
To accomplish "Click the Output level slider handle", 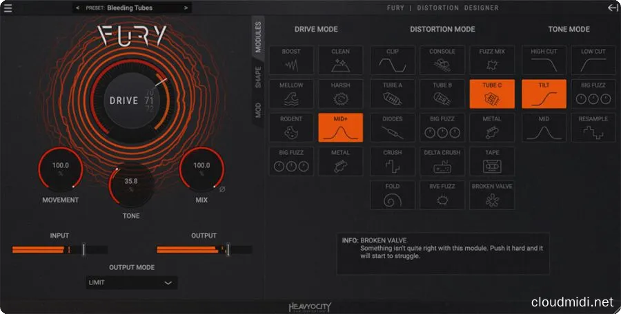I will pos(228,249).
